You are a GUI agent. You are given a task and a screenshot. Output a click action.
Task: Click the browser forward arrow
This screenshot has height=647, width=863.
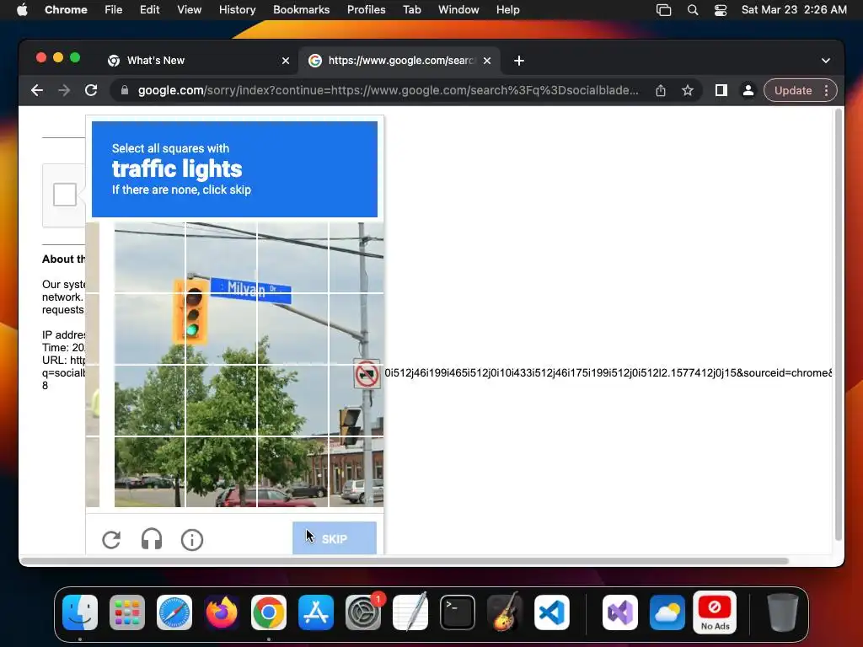click(64, 90)
